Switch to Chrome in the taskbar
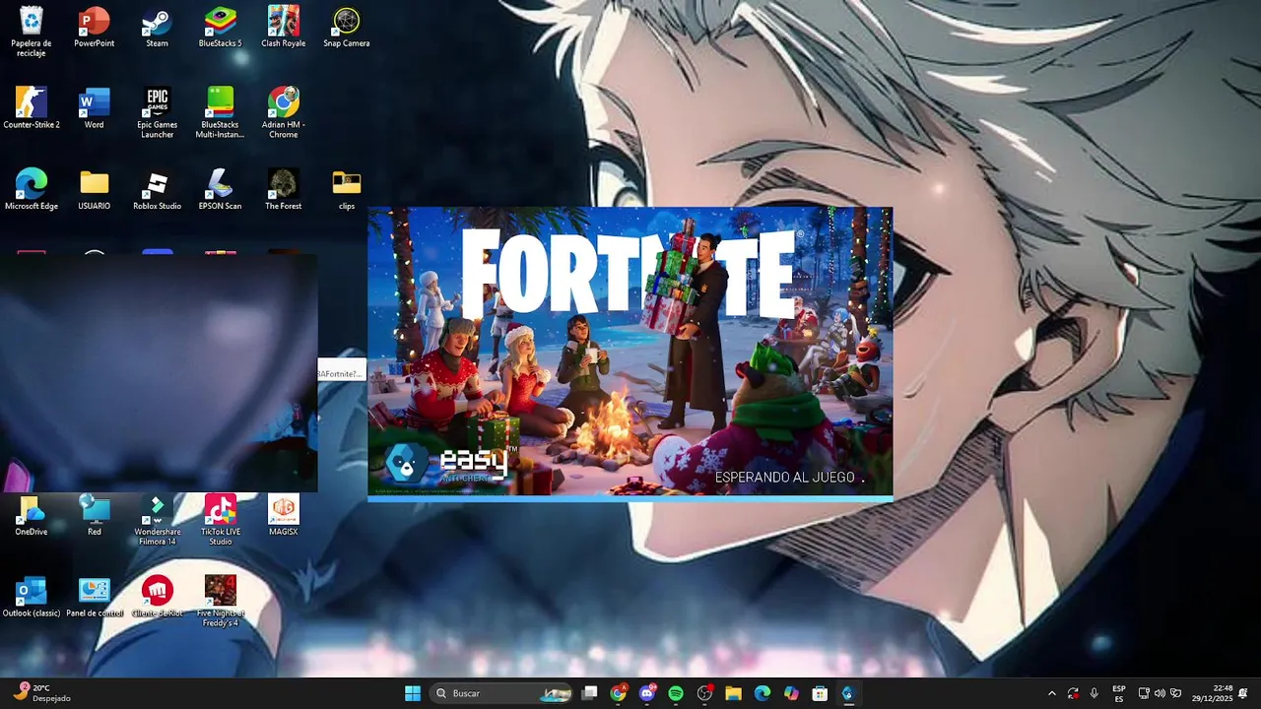The height and width of the screenshot is (709, 1261). 618,693
